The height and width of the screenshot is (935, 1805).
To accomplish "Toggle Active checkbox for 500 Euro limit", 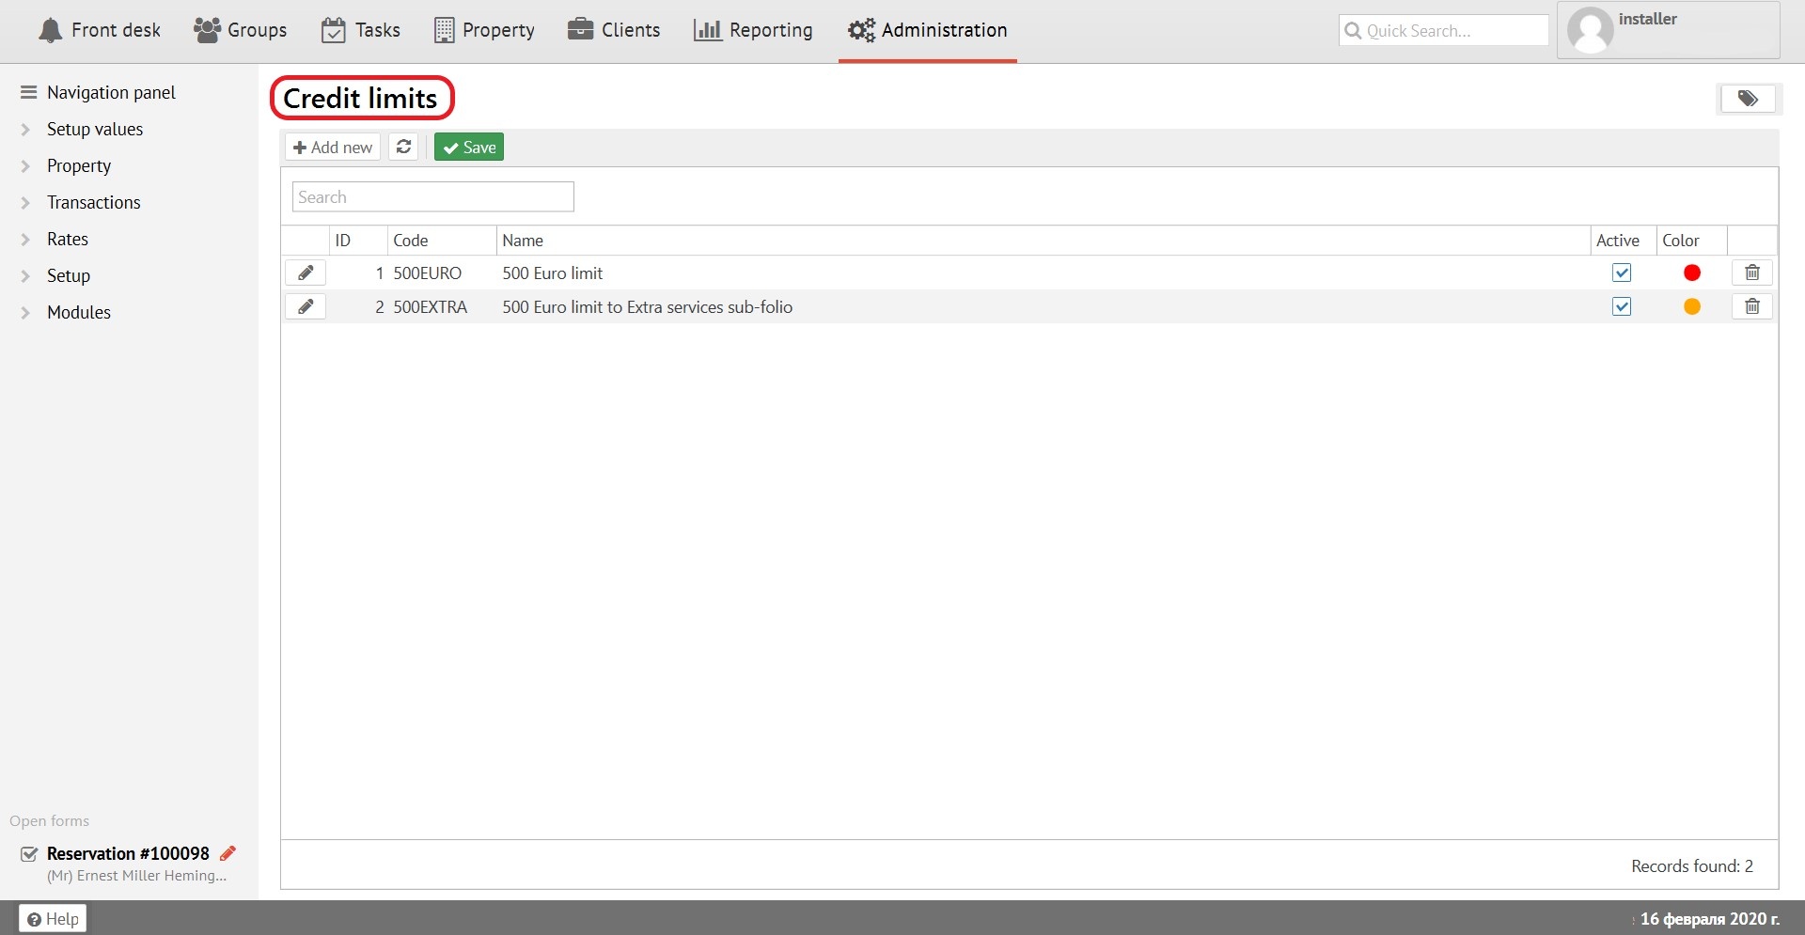I will pyautogui.click(x=1622, y=273).
